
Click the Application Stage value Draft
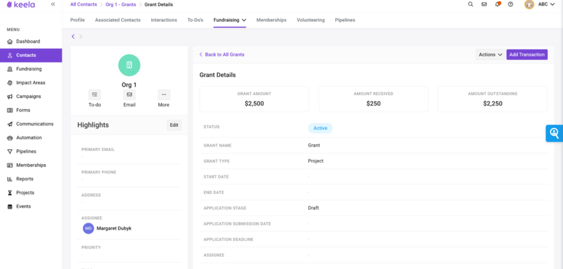(x=313, y=208)
